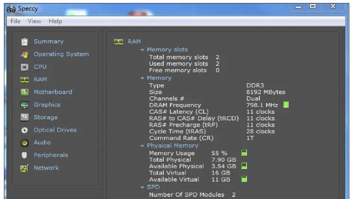Click the Graphics monitor icon
The width and height of the screenshot is (354, 199).
pyautogui.click(x=25, y=105)
